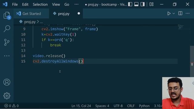
Task: Click line number 13 in gutter
Action: [23, 51]
